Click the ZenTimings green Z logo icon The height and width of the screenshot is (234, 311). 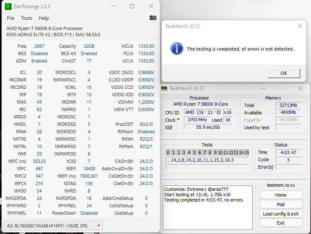[8, 7]
